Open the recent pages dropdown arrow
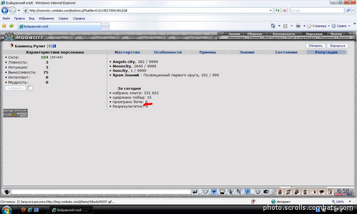Image resolution: width=357 pixels, height=214 pixels. click(19, 11)
